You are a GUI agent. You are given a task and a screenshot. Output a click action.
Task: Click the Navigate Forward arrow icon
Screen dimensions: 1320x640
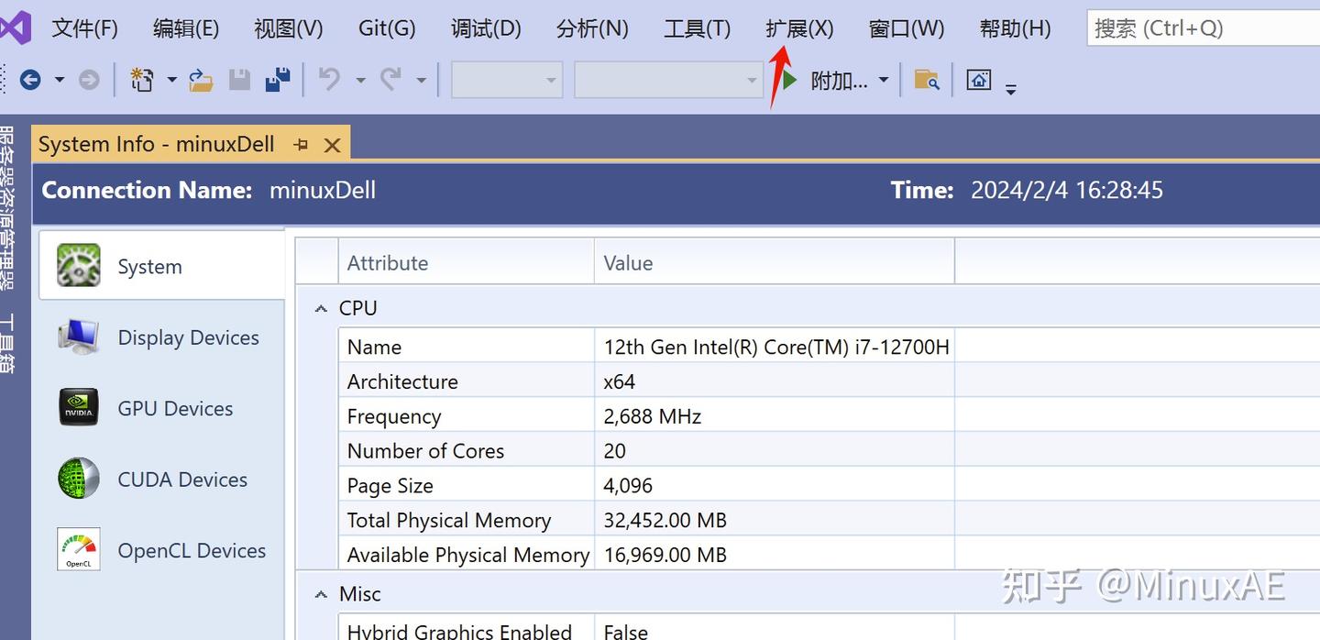88,80
